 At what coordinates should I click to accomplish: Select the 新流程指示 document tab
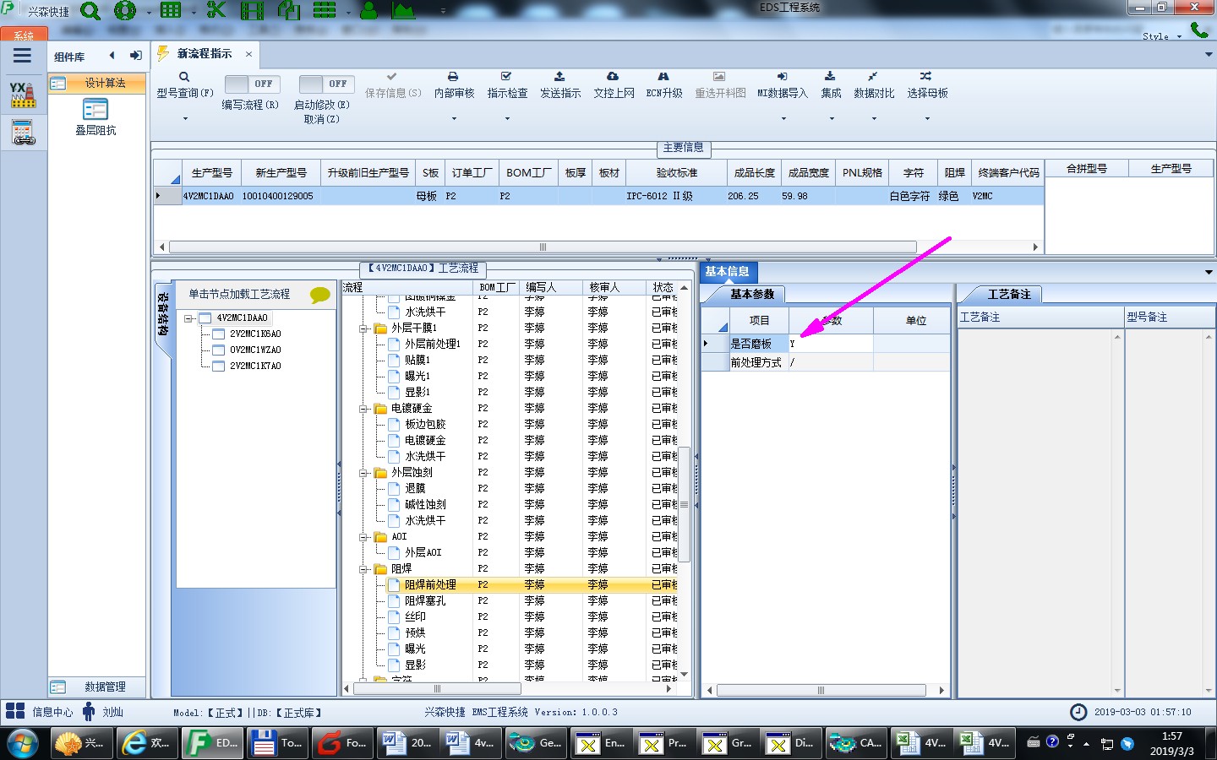tap(205, 54)
